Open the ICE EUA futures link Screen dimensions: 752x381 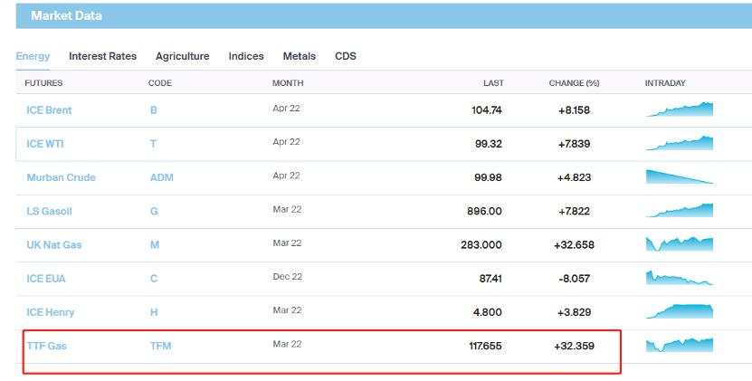[x=46, y=279]
